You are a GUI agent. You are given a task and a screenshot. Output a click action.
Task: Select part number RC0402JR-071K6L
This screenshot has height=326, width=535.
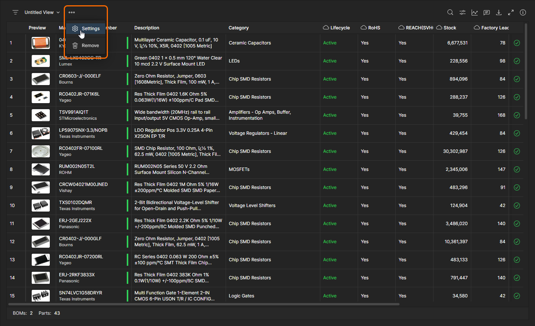(x=79, y=94)
